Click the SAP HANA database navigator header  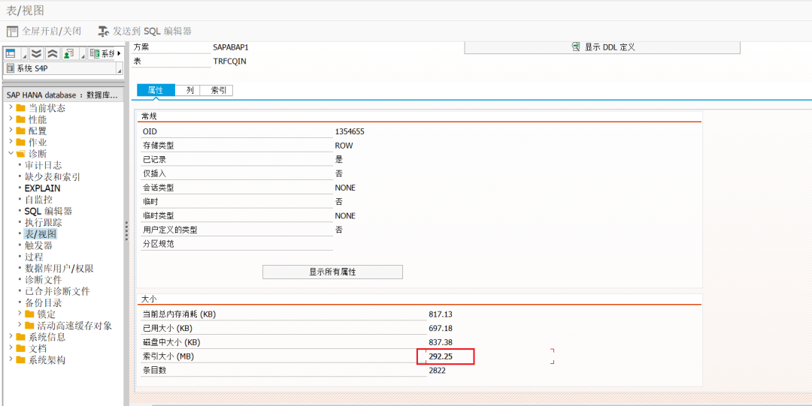pyautogui.click(x=62, y=95)
